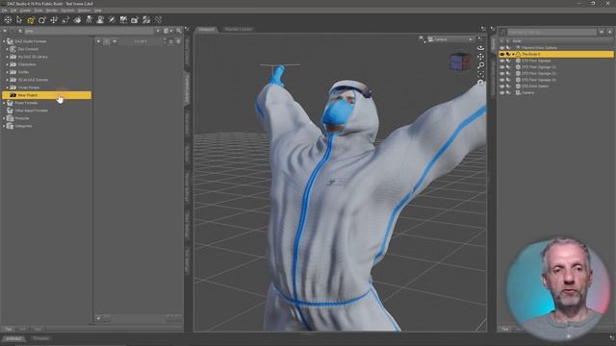The image size is (616, 346).
Task: Expand the Poser Formats tree node
Action: [x=4, y=103]
